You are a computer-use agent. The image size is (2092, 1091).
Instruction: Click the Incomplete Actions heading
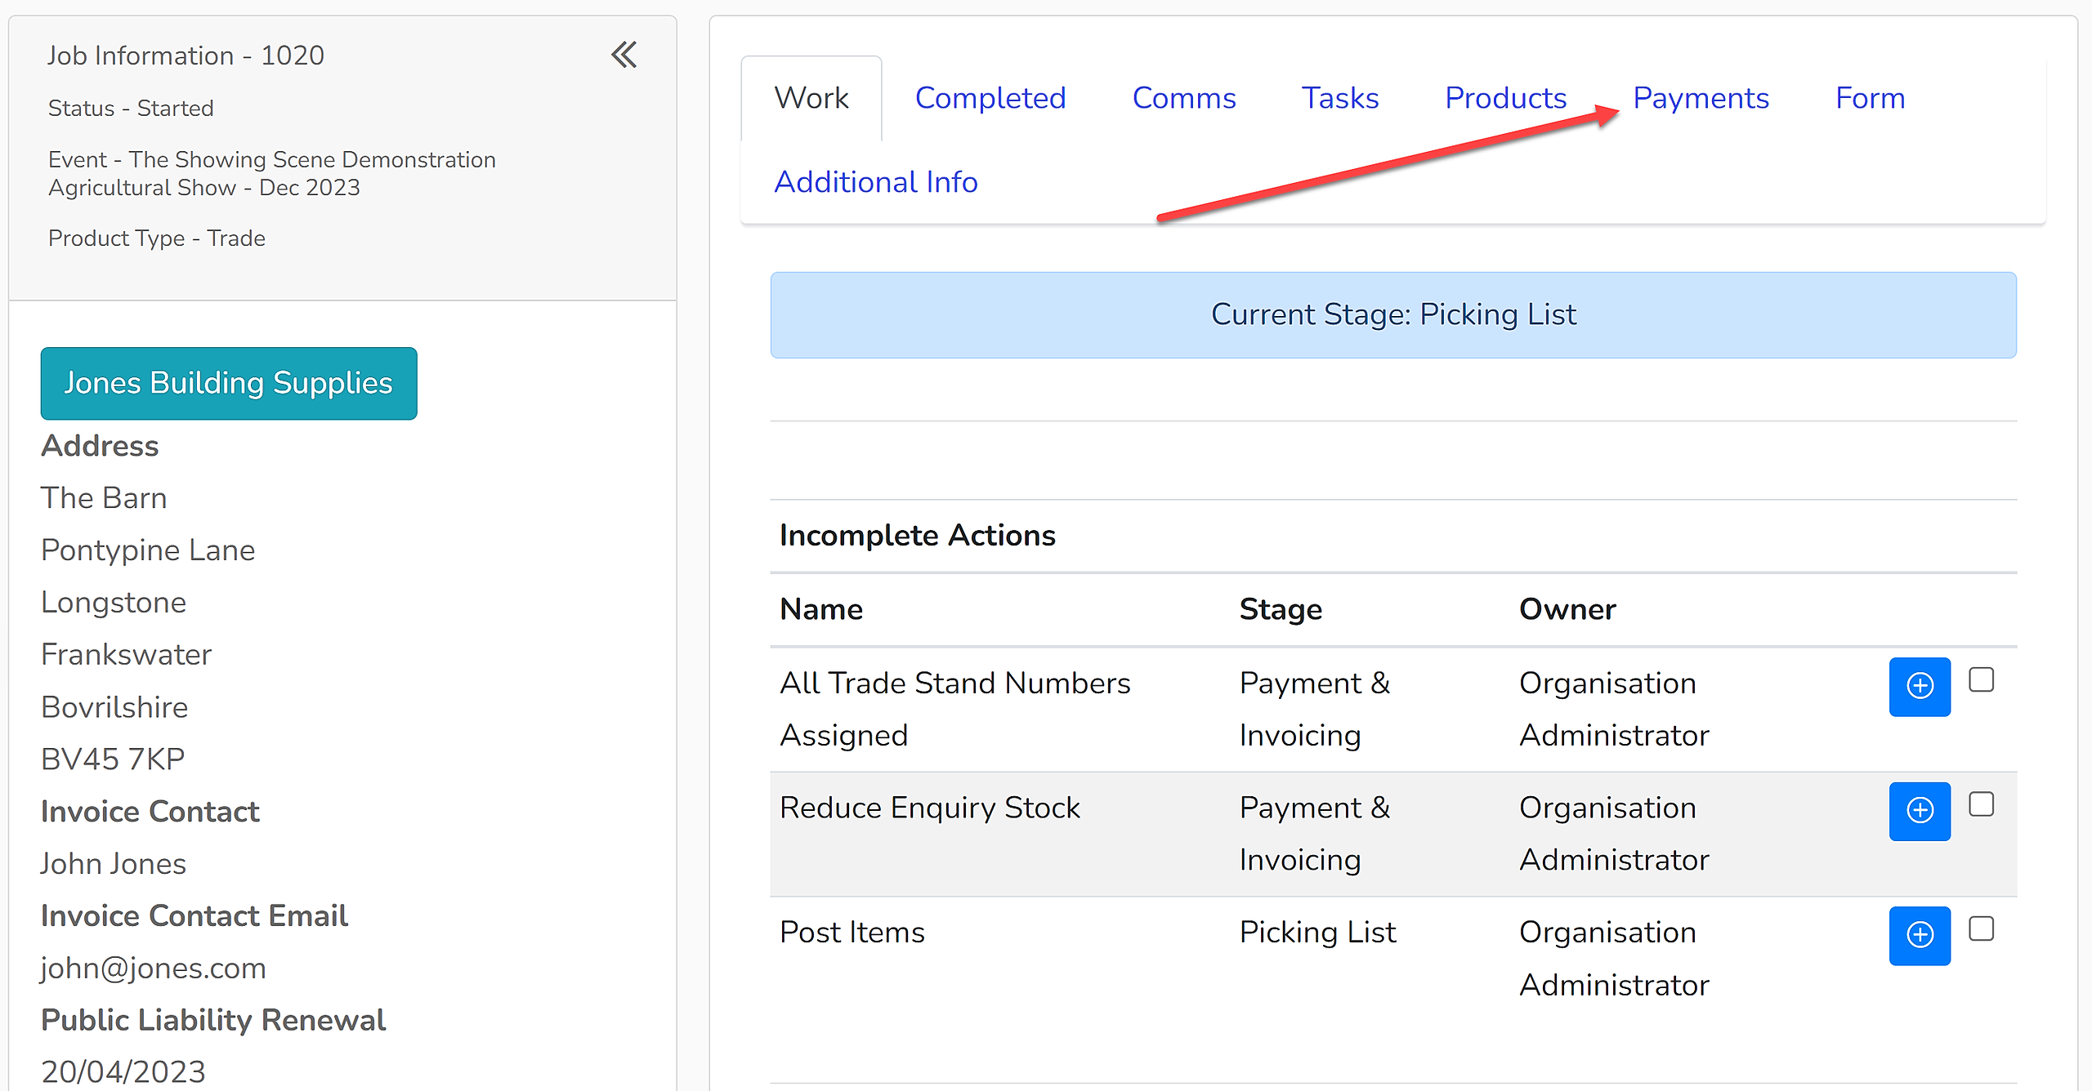click(917, 536)
